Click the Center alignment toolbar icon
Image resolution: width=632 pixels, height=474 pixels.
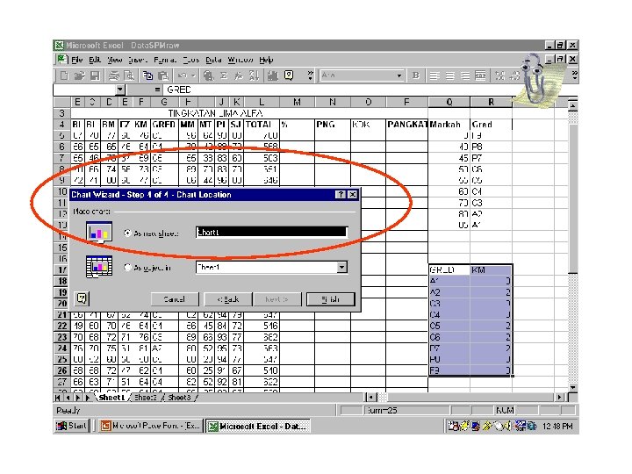[x=449, y=75]
